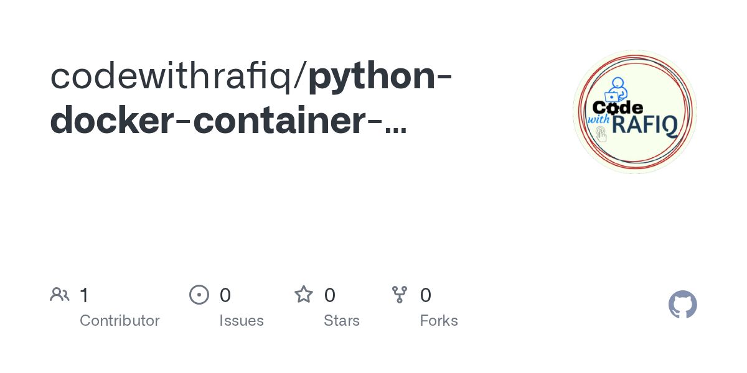Image resolution: width=747 pixels, height=373 pixels.
Task: Click the GitHub Octocat logo
Action: (x=683, y=305)
